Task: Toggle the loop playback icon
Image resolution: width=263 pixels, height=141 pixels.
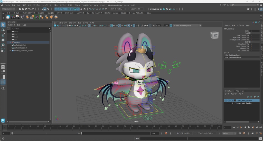Action: [x=240, y=133]
